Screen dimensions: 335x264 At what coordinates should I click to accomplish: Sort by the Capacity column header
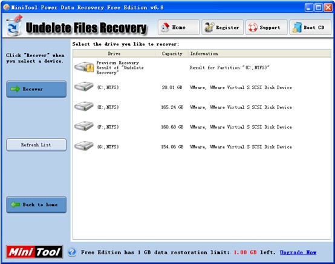(x=172, y=54)
